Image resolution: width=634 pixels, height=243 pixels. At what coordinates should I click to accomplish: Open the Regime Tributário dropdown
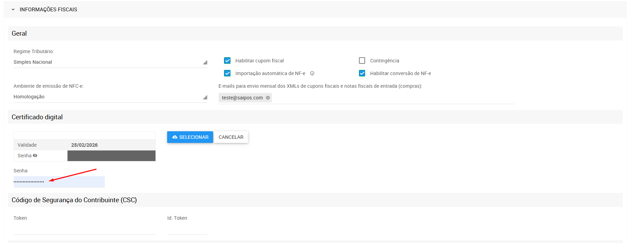110,62
